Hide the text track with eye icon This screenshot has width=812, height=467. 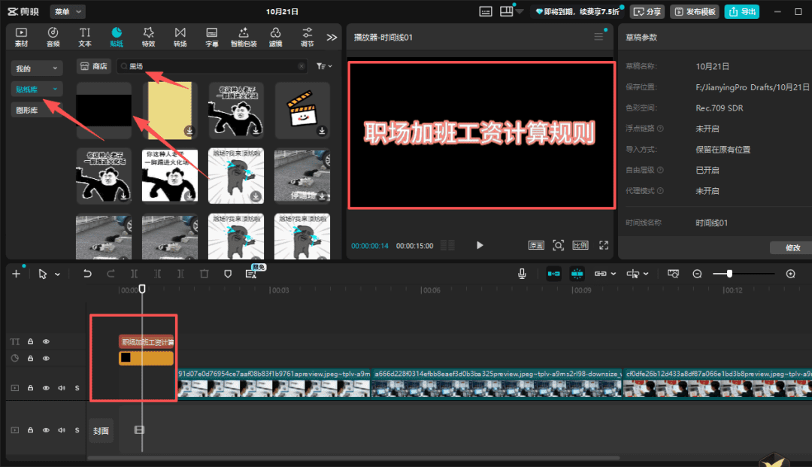coord(46,341)
